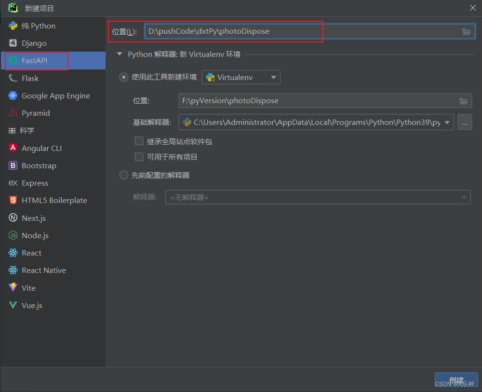This screenshot has width=482, height=392.
Task: Browse folder for project 位置(L) path
Action: coord(466,31)
